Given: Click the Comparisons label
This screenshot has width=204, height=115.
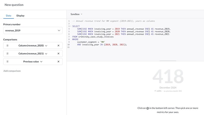Looking at the screenshot, I should 10,40.
